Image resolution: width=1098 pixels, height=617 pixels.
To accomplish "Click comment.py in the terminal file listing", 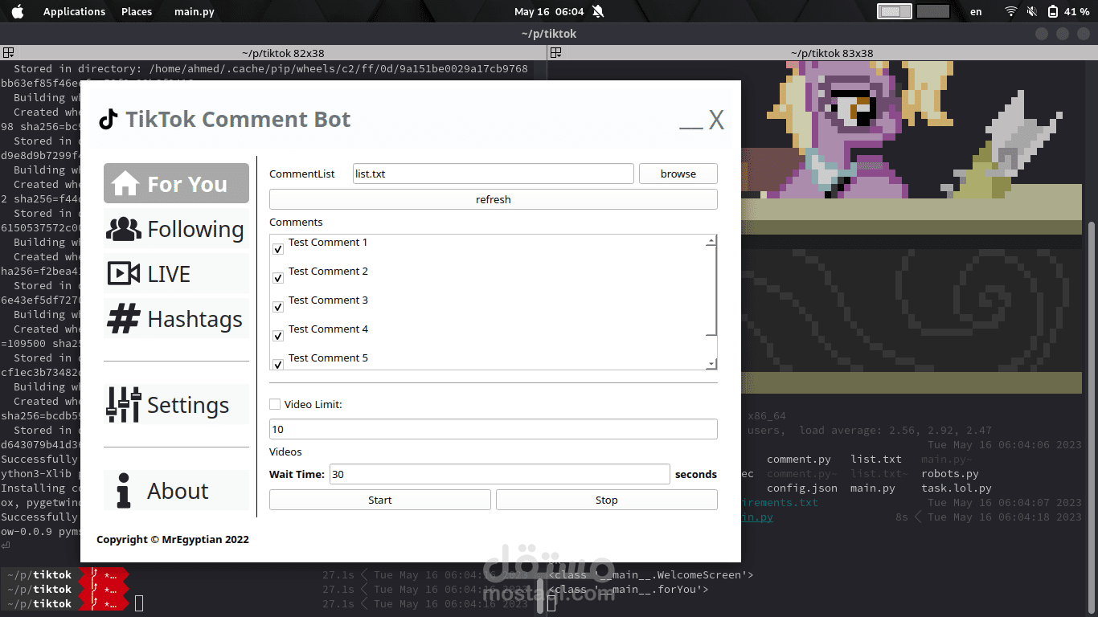I will point(799,460).
